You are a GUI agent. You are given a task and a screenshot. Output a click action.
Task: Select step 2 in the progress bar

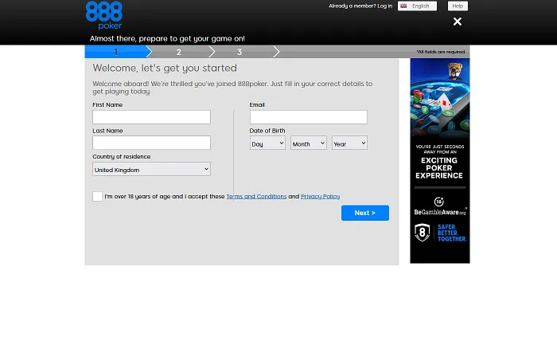[x=179, y=52]
